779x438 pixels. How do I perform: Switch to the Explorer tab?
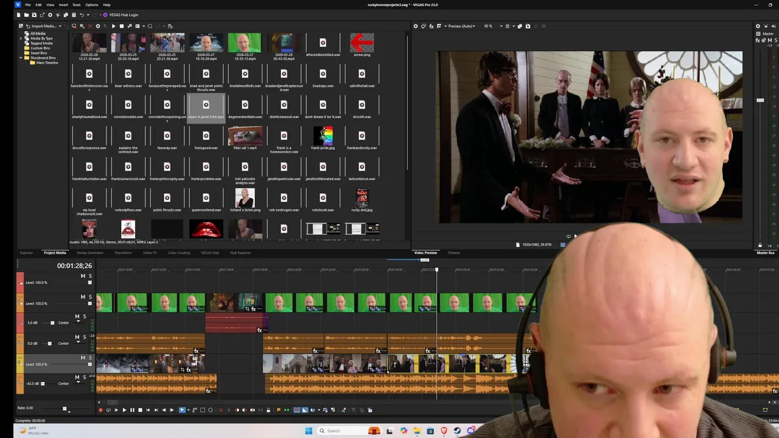click(x=26, y=252)
